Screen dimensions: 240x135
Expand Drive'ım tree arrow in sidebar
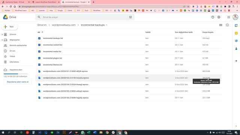tap(2, 34)
